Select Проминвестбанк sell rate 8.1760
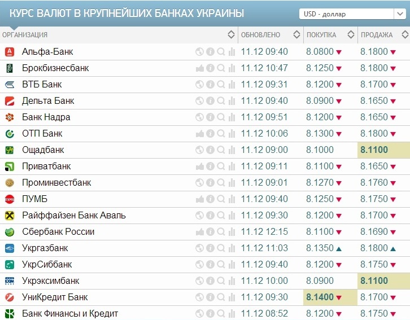Viewport: 410px width, 320px height. (x=374, y=183)
